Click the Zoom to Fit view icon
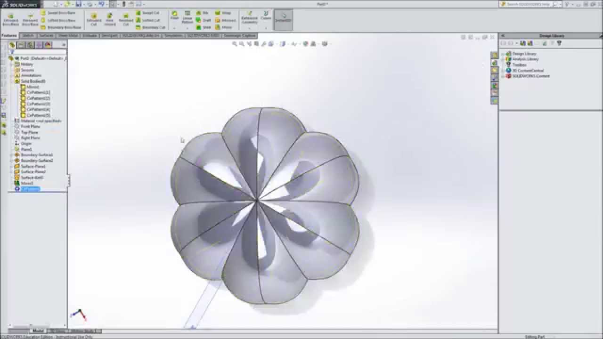The image size is (603, 339). pos(235,44)
